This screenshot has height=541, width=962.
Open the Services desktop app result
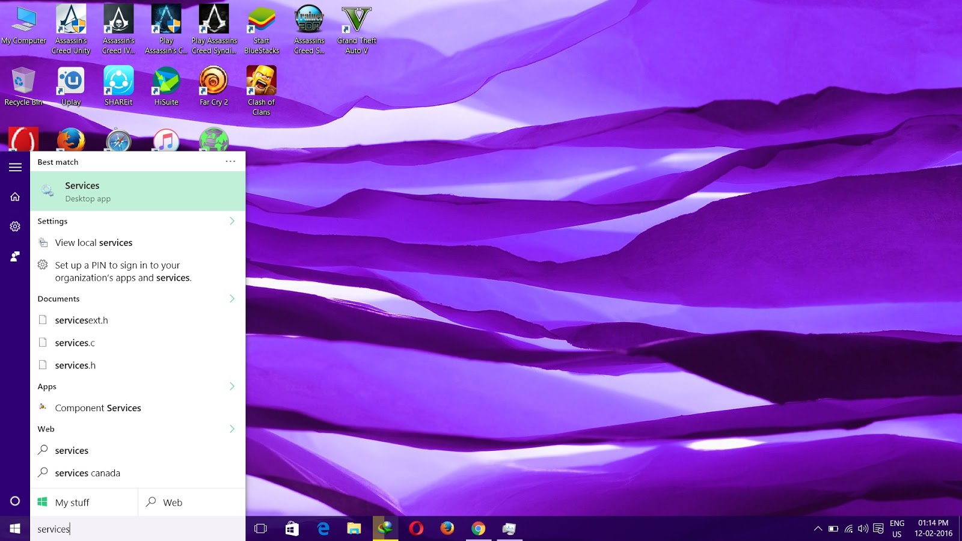point(138,191)
